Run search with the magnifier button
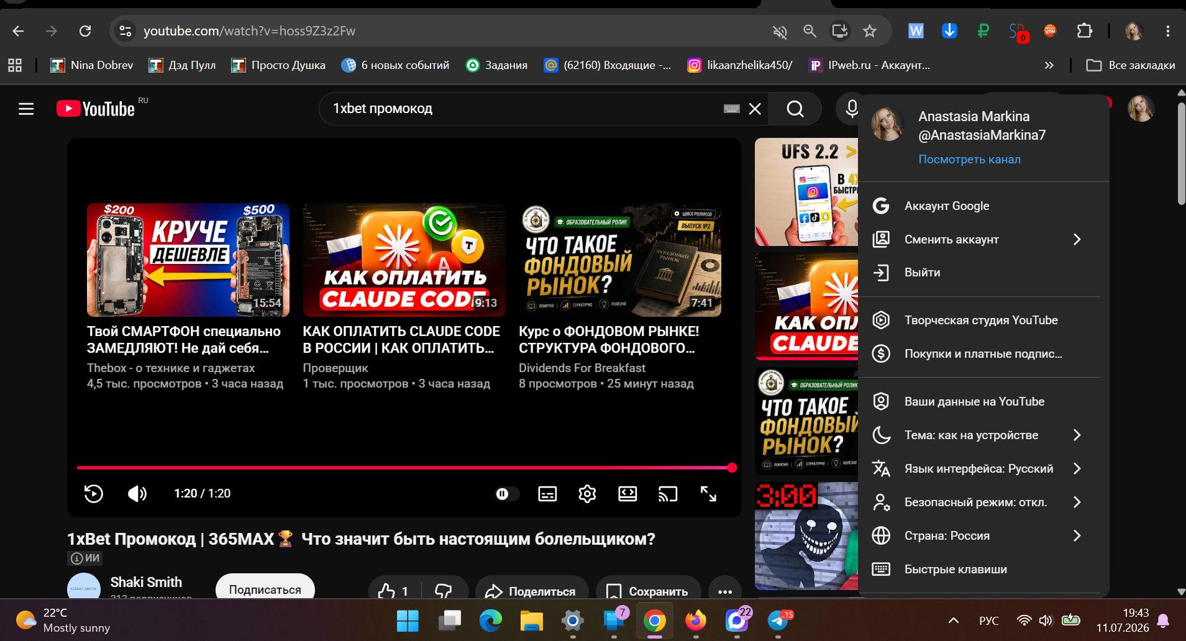The width and height of the screenshot is (1186, 641). click(x=795, y=109)
